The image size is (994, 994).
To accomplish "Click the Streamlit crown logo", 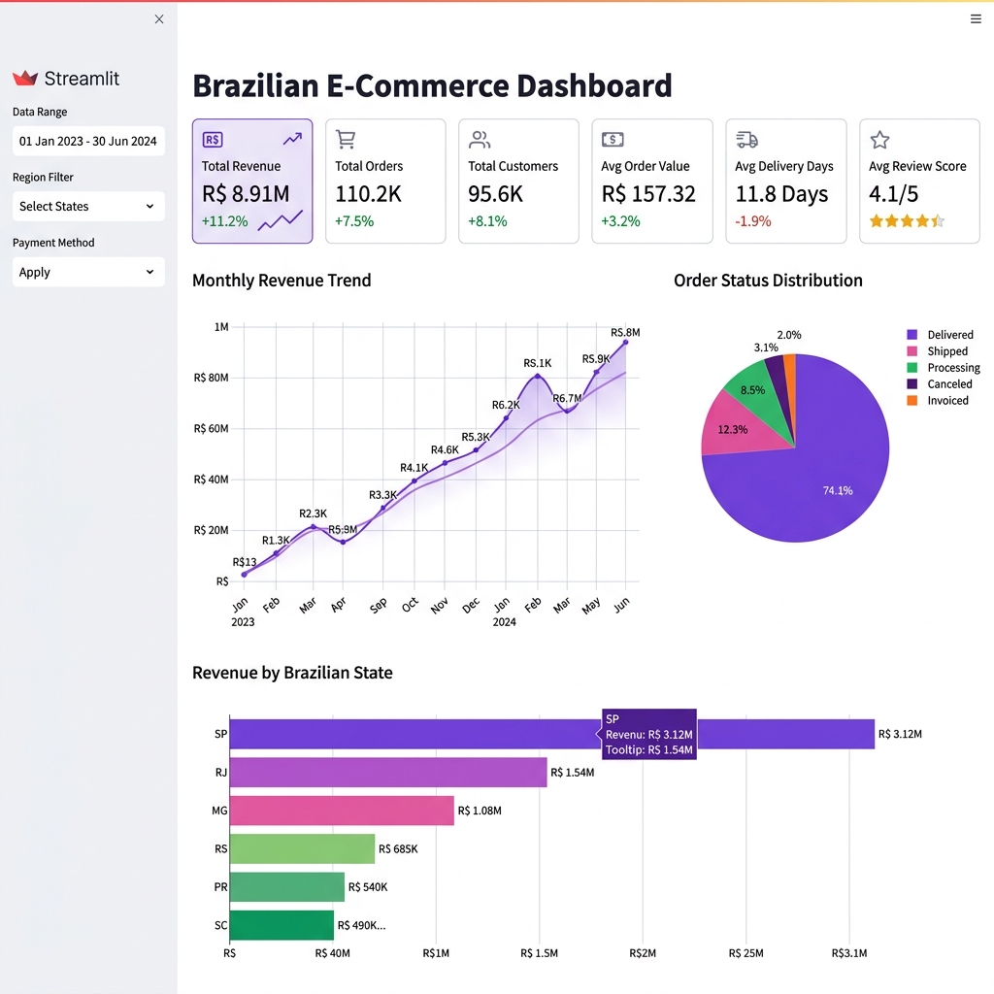I will [x=25, y=78].
